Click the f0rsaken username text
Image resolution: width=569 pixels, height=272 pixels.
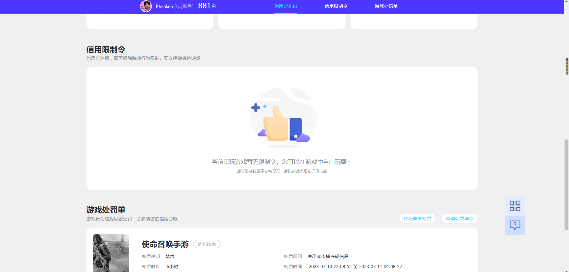[164, 6]
